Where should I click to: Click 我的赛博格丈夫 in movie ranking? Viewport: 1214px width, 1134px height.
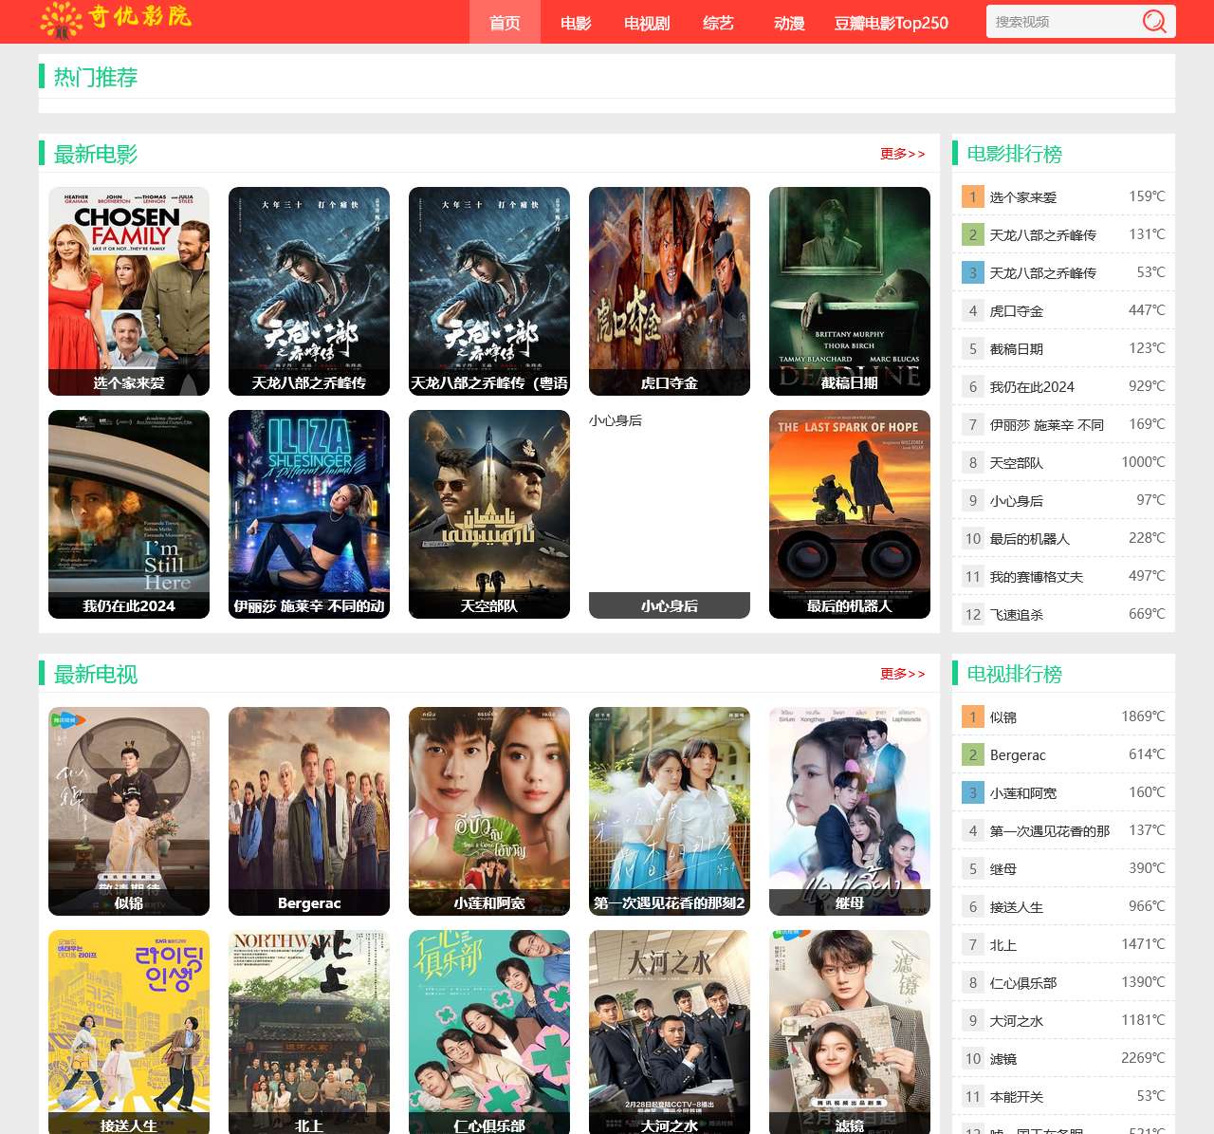(x=1036, y=577)
